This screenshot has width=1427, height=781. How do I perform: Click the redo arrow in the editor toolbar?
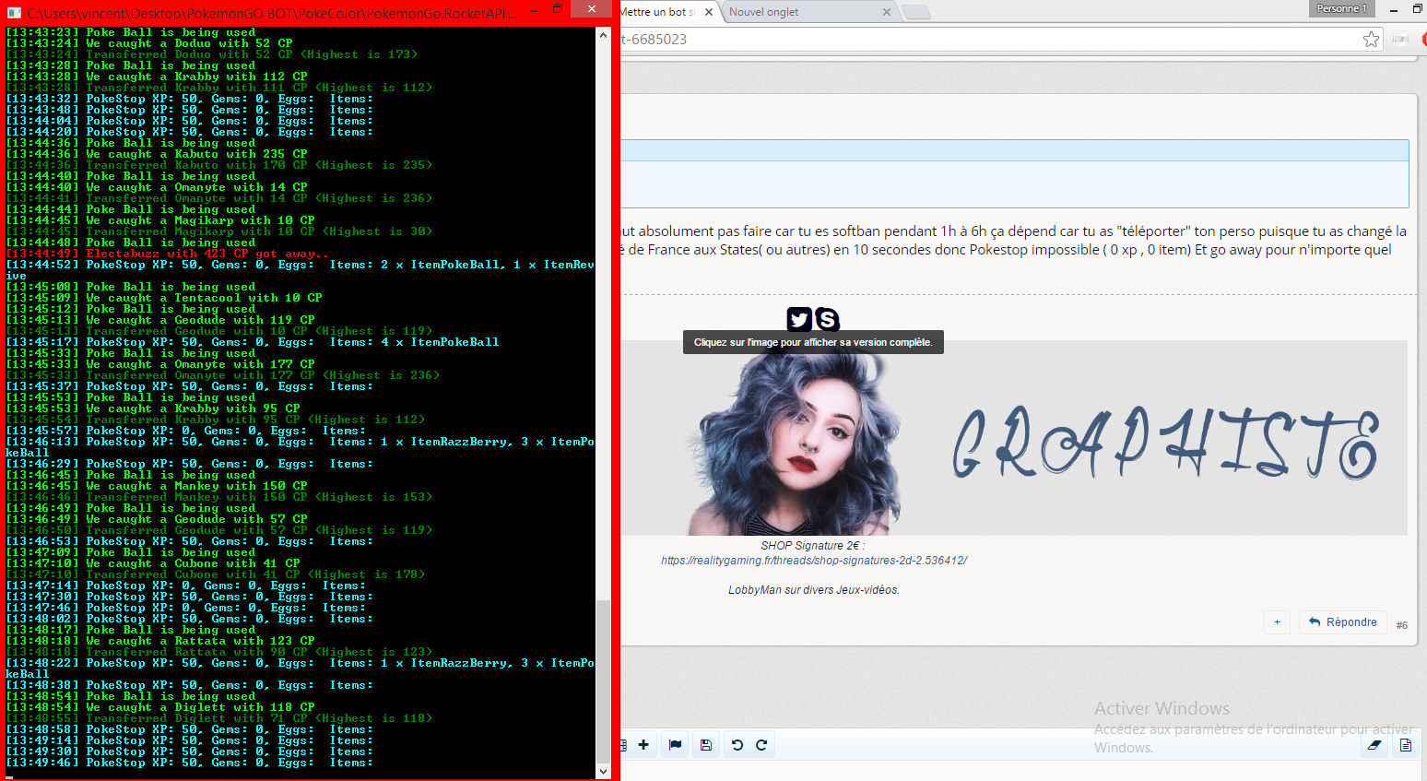pos(761,745)
